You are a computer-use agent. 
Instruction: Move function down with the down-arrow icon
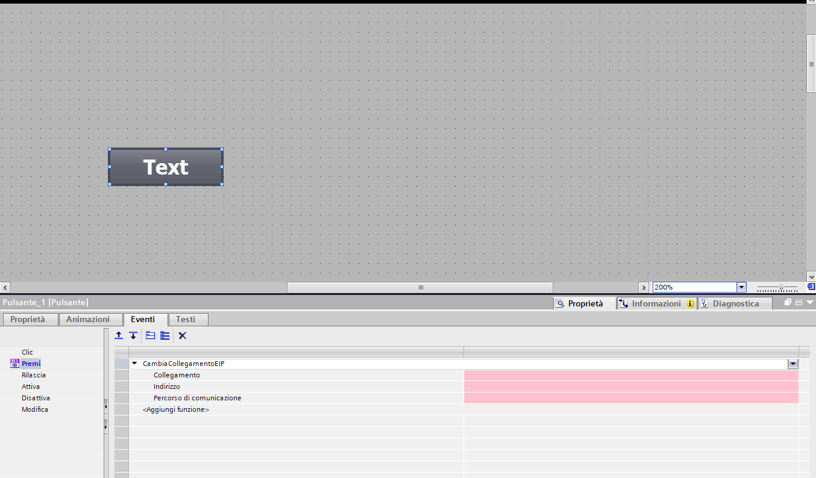133,335
